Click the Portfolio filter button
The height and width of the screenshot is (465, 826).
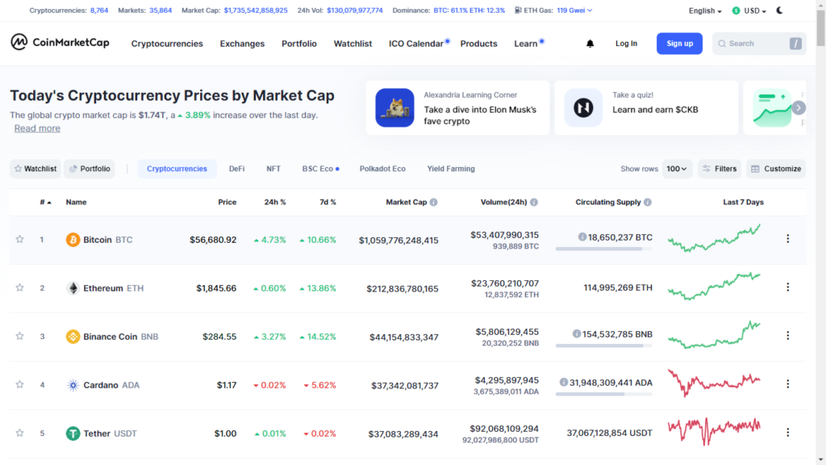click(90, 169)
